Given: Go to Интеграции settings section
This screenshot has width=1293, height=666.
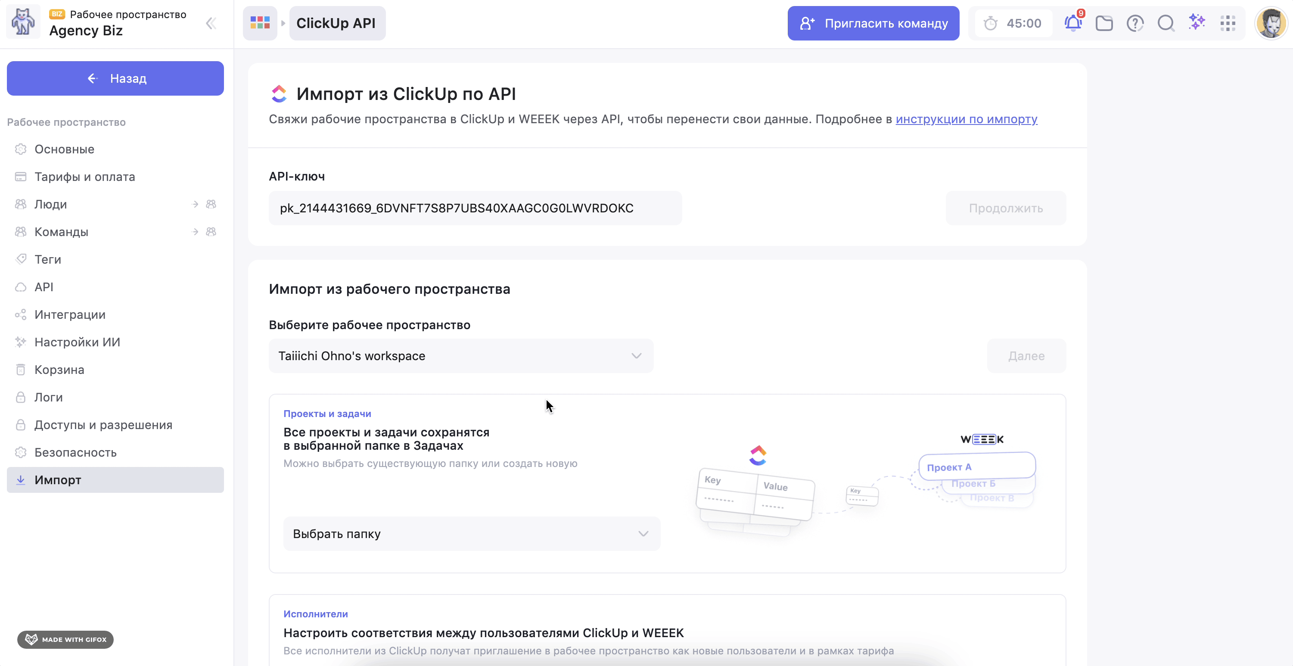Looking at the screenshot, I should pos(70,314).
